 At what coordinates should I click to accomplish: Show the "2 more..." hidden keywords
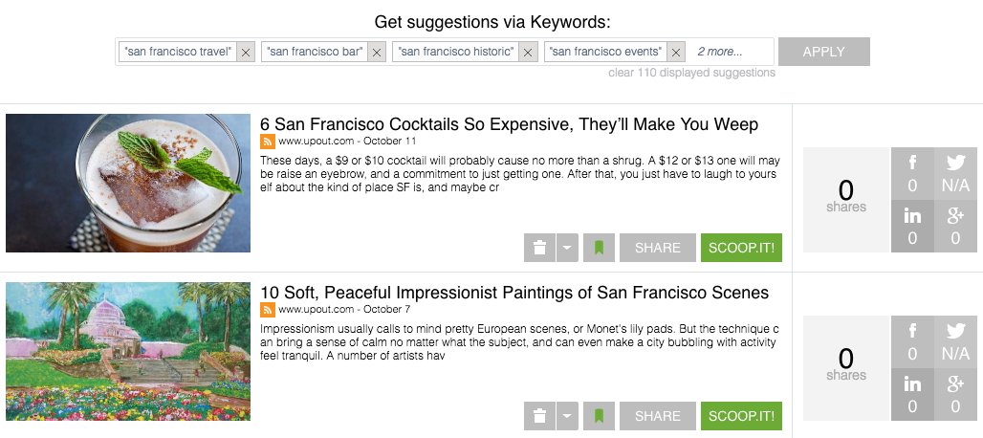click(720, 52)
